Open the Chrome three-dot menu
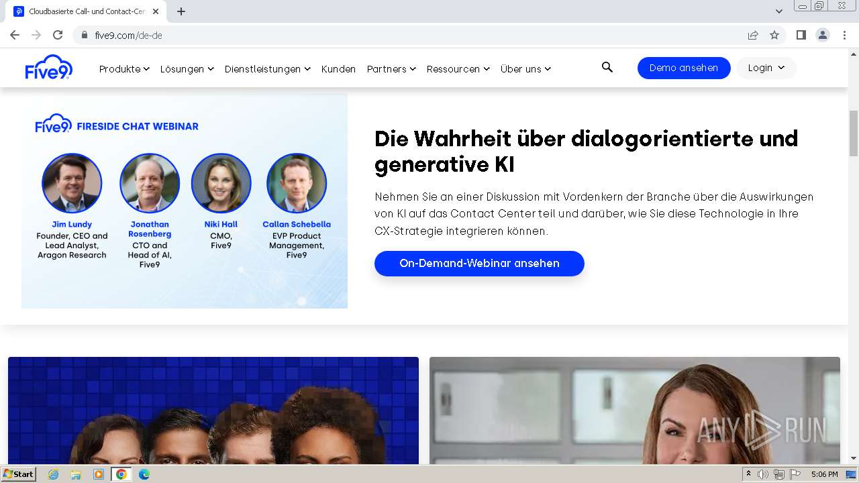The height and width of the screenshot is (483, 859). [x=844, y=35]
